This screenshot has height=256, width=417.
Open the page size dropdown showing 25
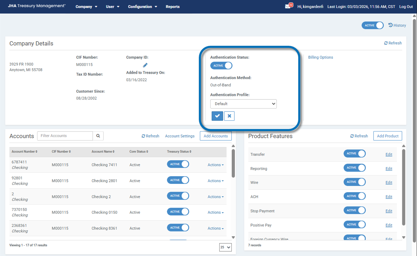(225, 247)
